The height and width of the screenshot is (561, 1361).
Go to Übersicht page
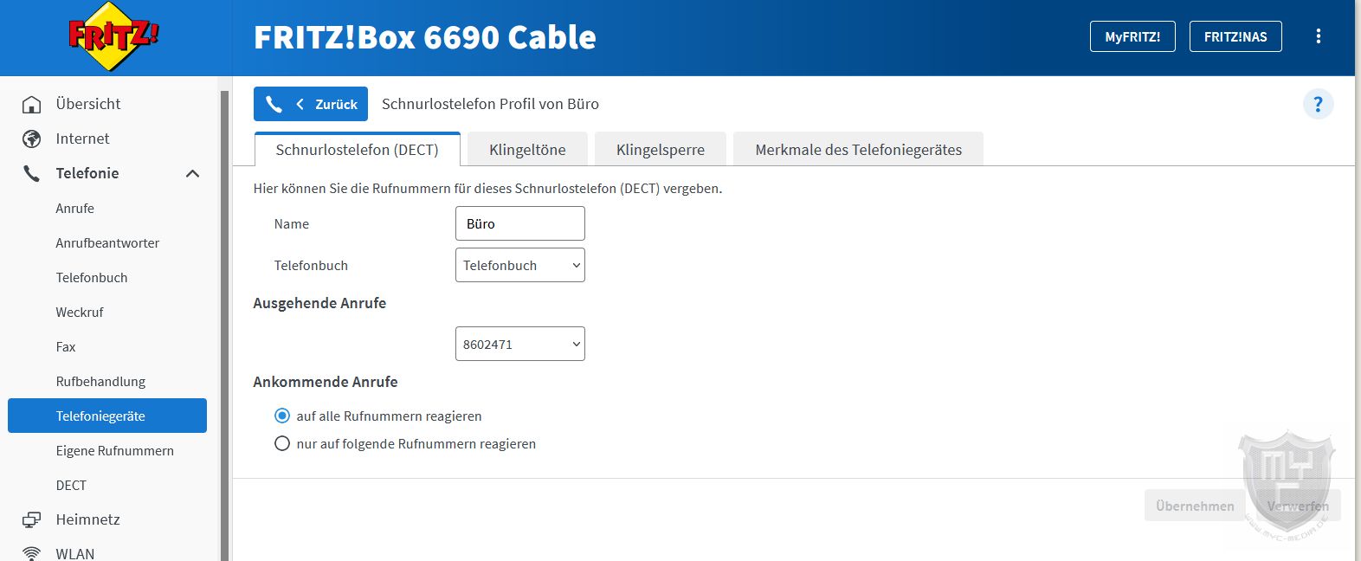88,104
